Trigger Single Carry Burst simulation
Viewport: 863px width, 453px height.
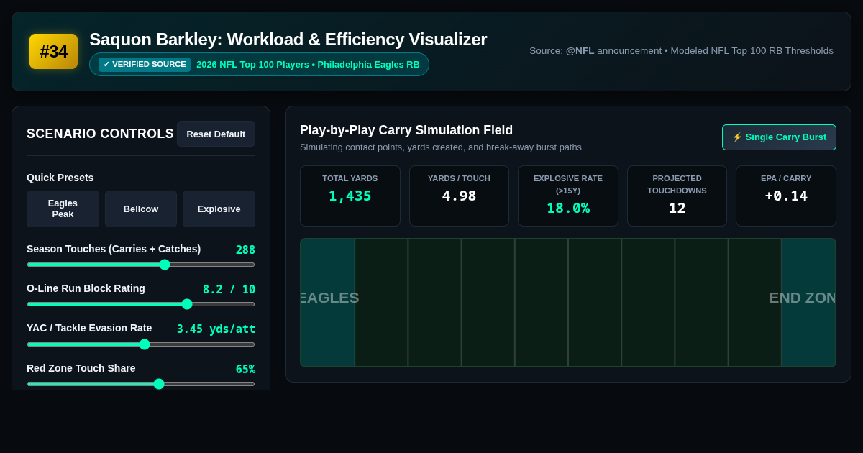779,137
